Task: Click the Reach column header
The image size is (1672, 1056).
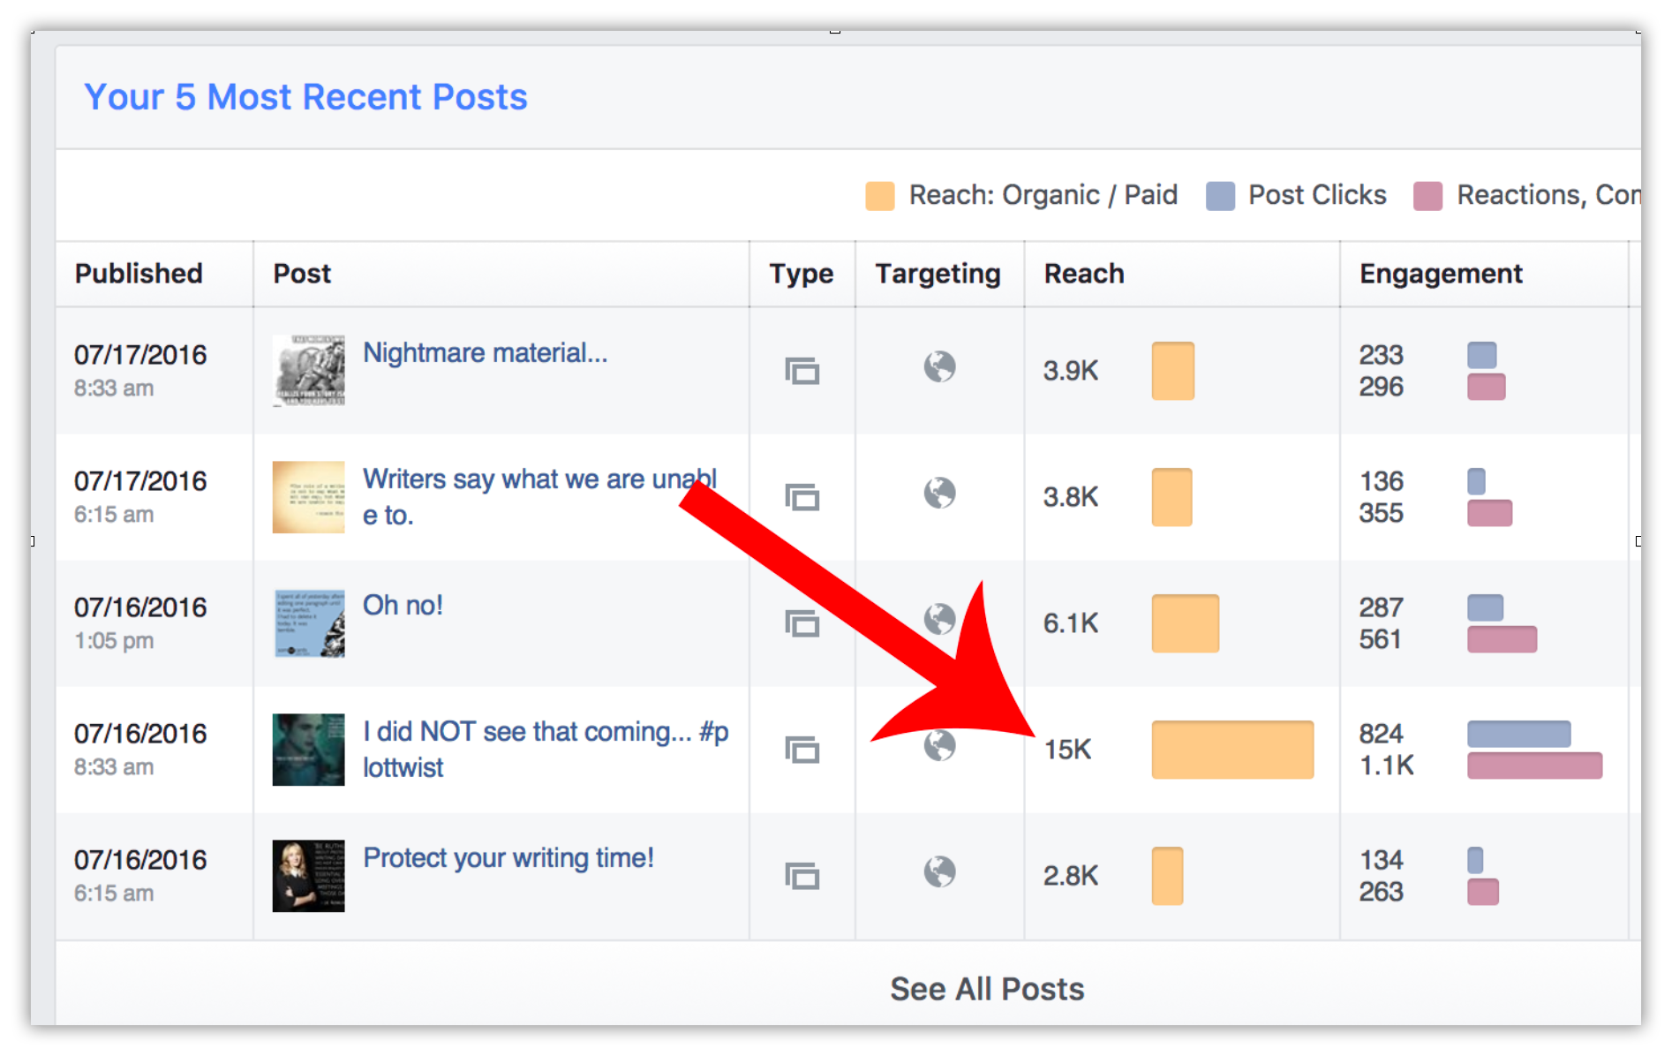Action: [1083, 274]
